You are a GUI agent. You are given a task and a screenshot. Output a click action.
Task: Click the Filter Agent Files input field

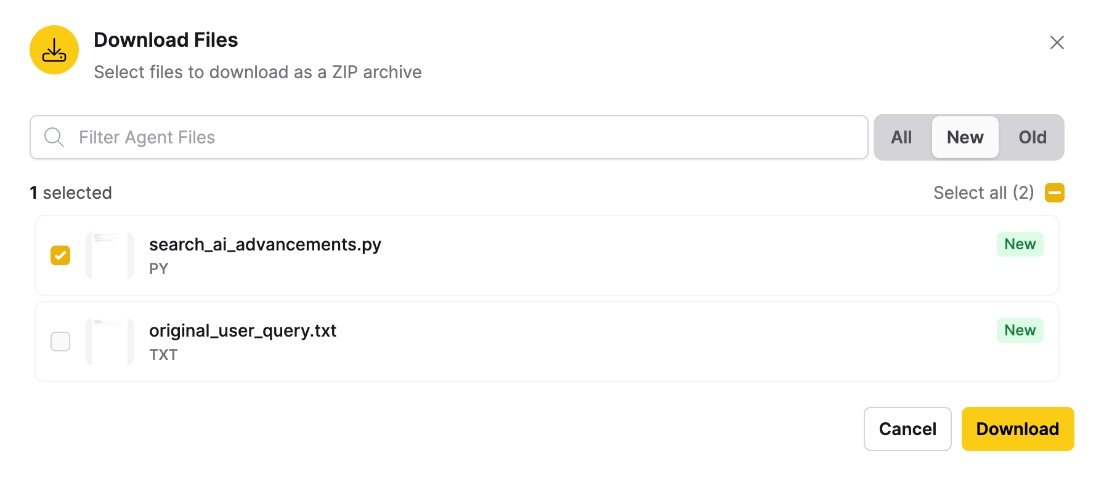[431, 137]
